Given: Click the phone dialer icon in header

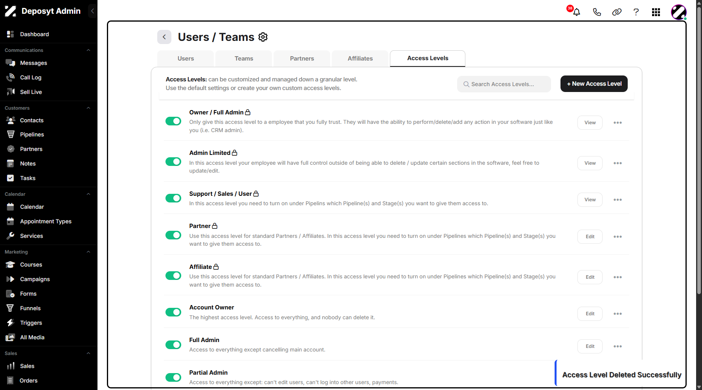Looking at the screenshot, I should click(597, 12).
